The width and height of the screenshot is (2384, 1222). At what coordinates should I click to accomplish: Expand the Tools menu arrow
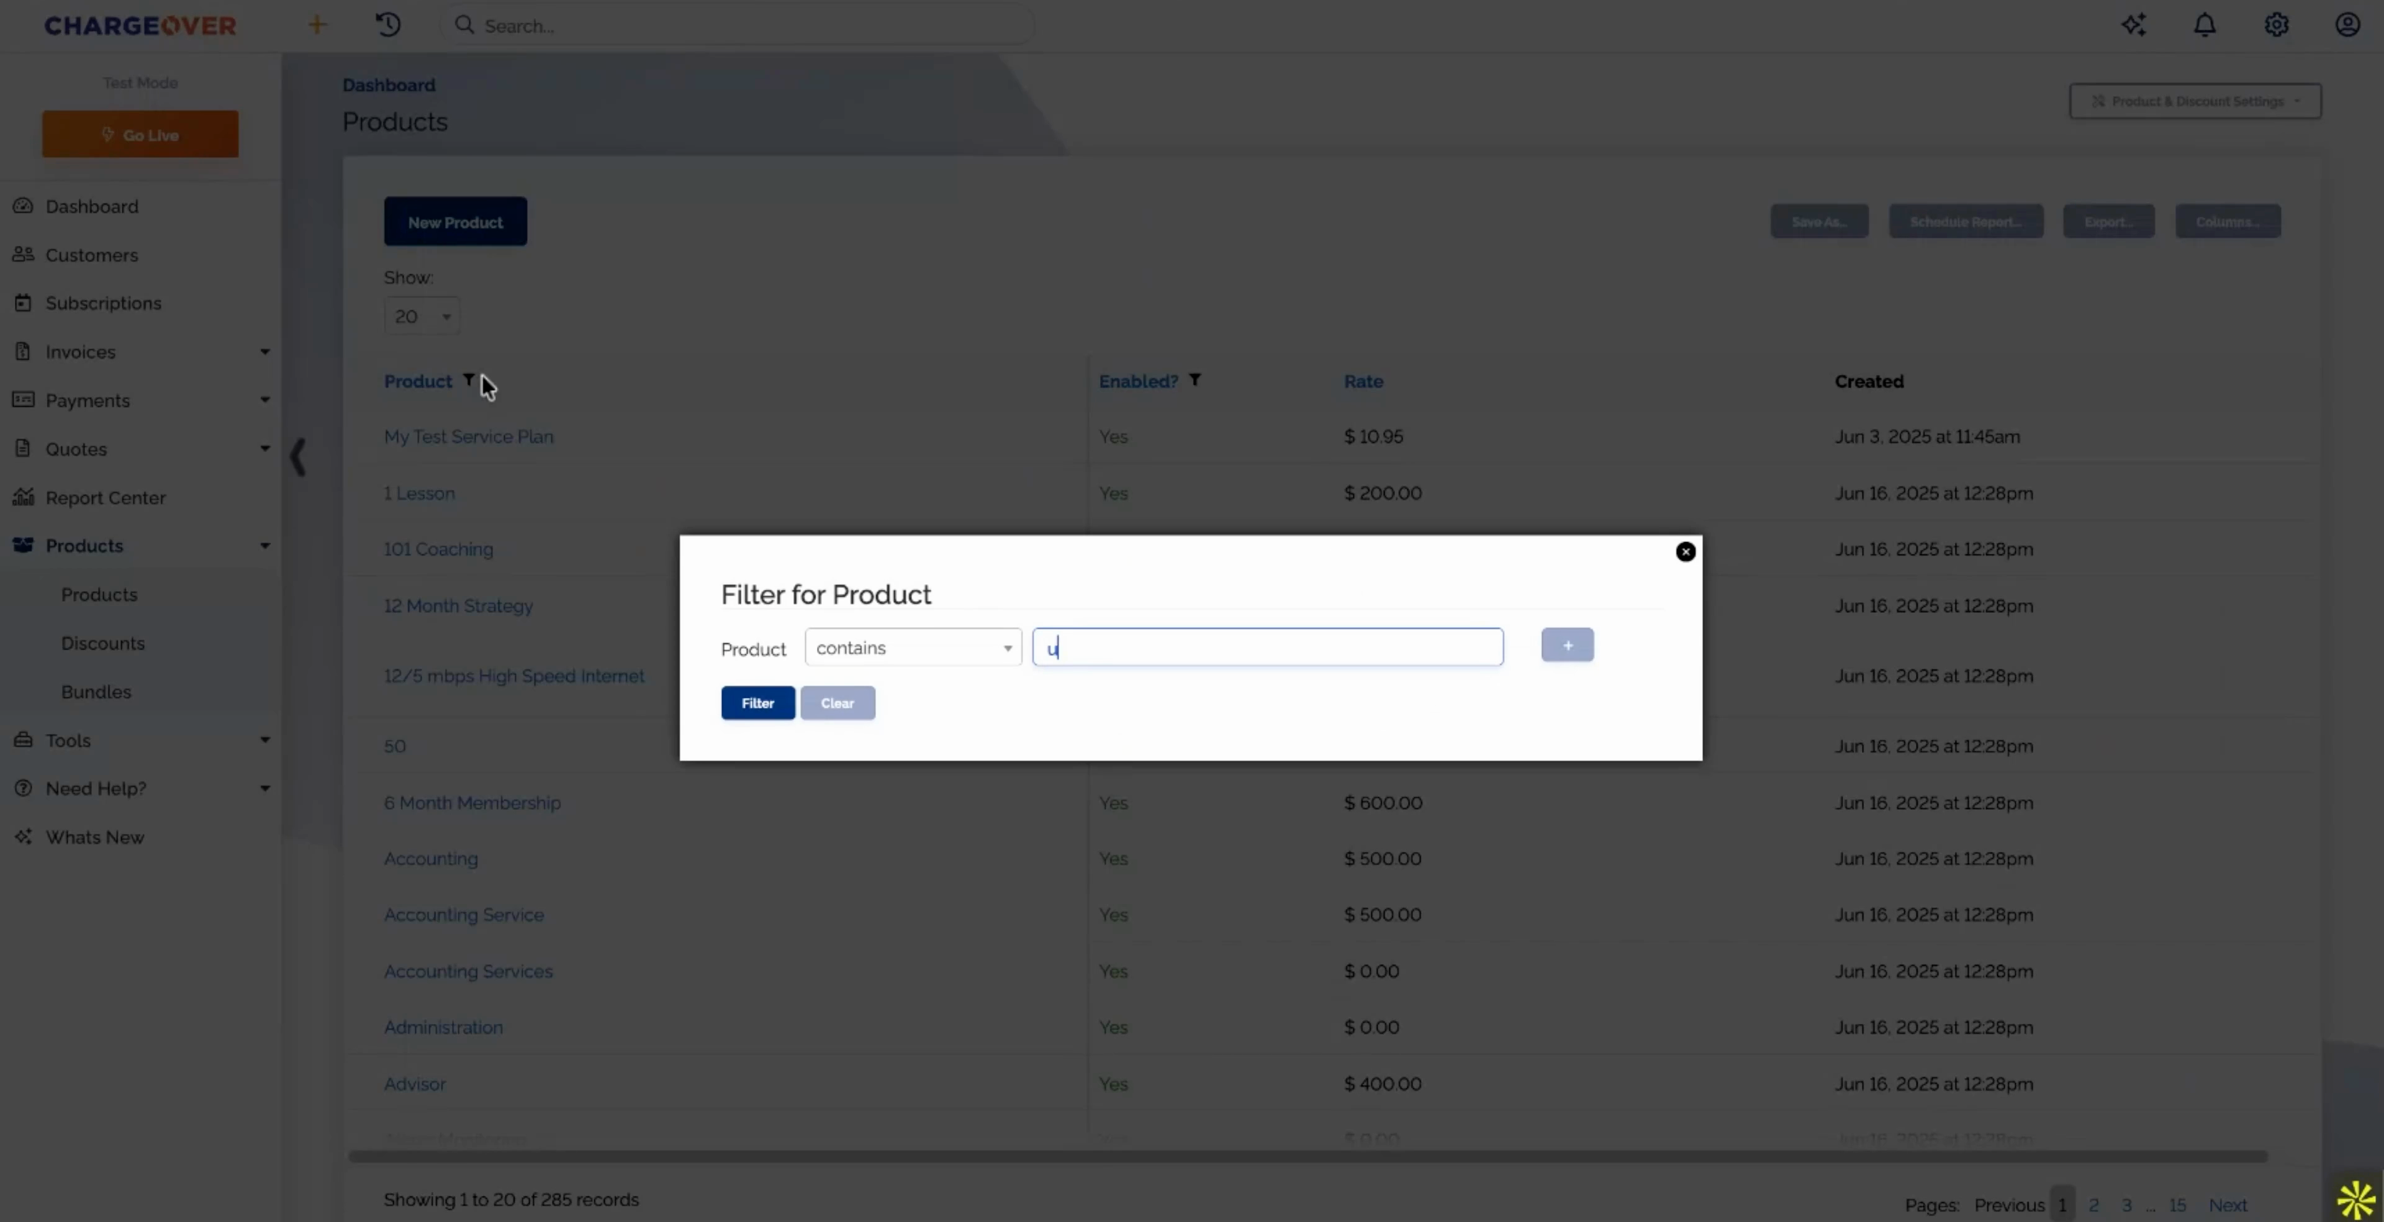coord(264,740)
